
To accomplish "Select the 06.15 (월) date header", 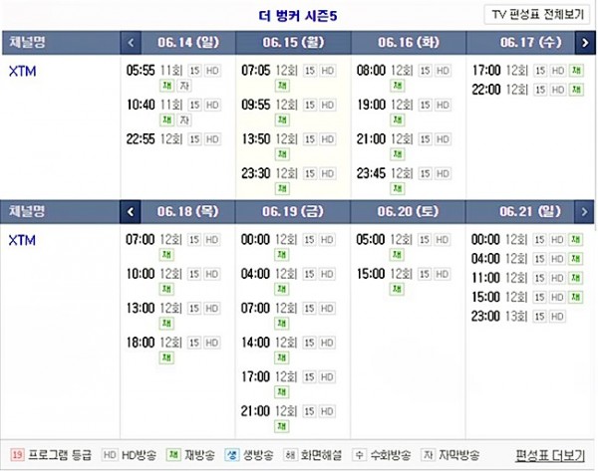I will 293,43.
